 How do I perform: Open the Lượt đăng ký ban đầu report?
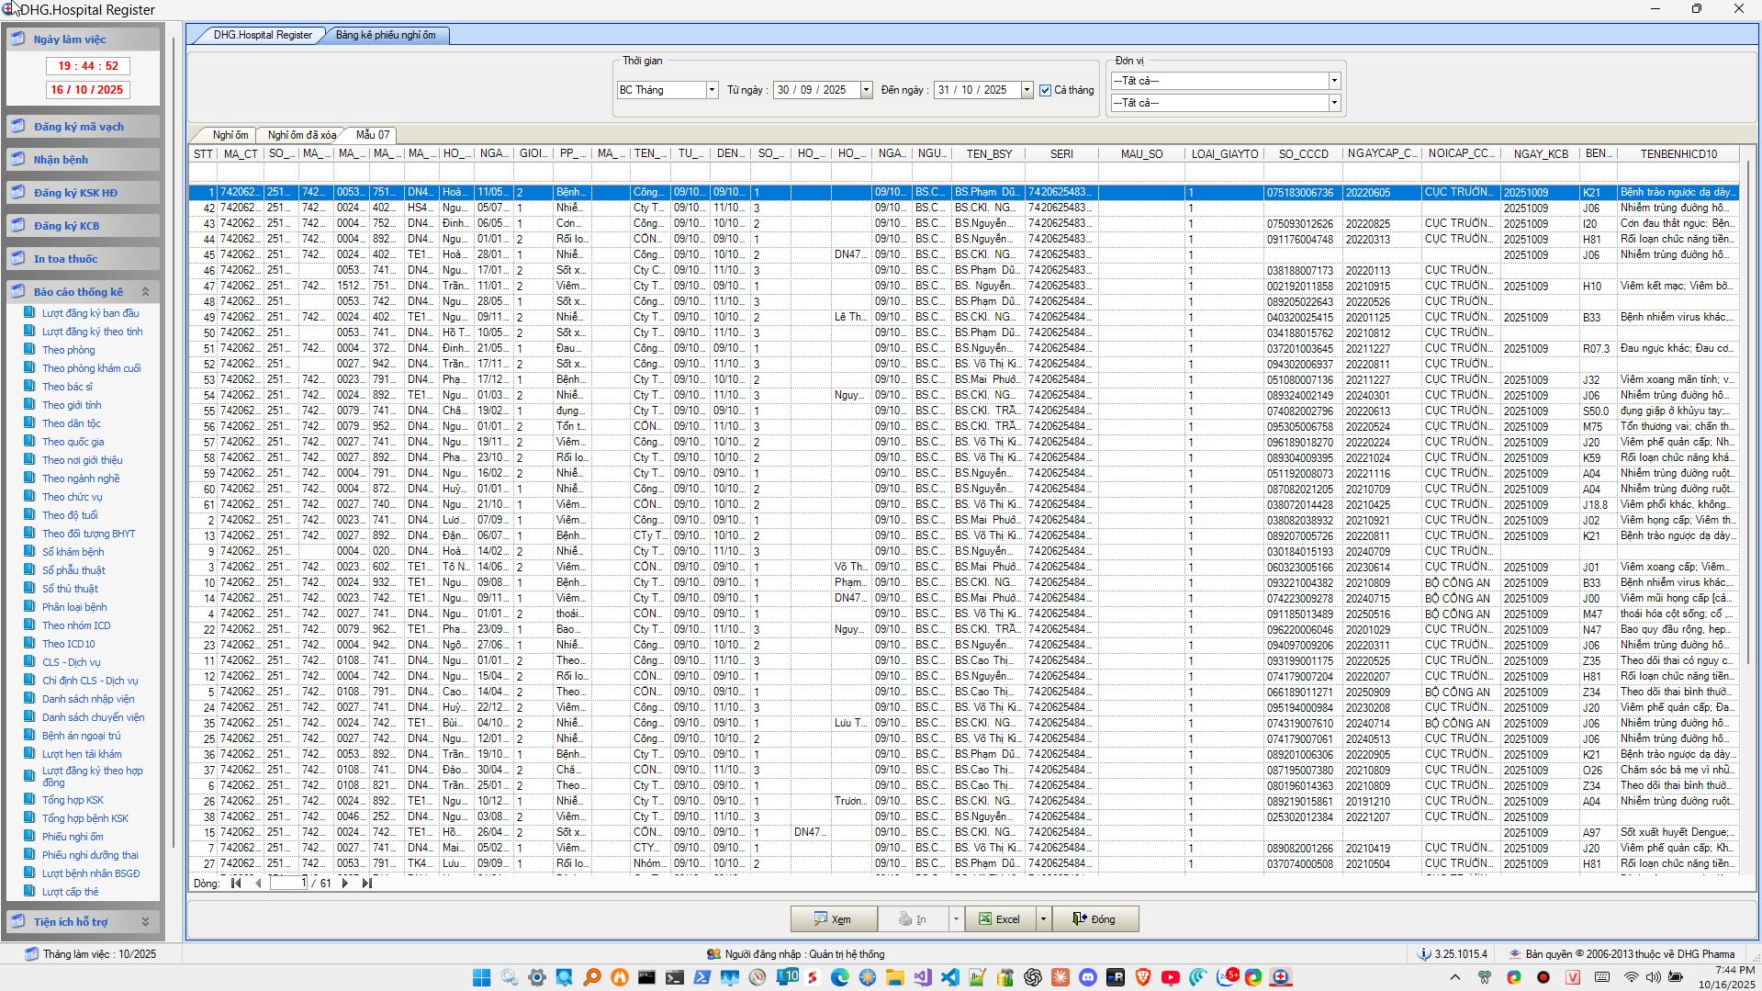(x=91, y=313)
